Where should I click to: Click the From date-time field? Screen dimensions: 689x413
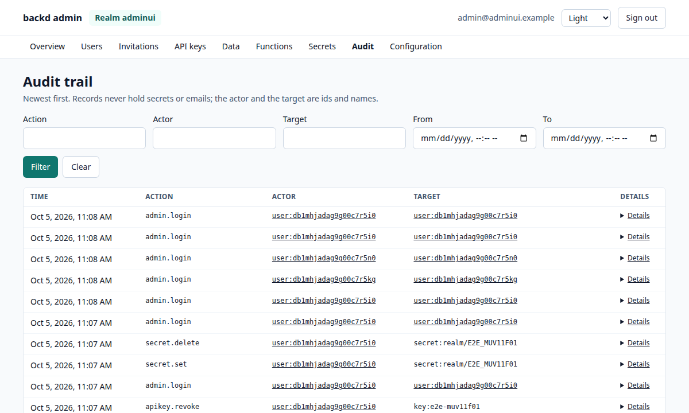474,138
